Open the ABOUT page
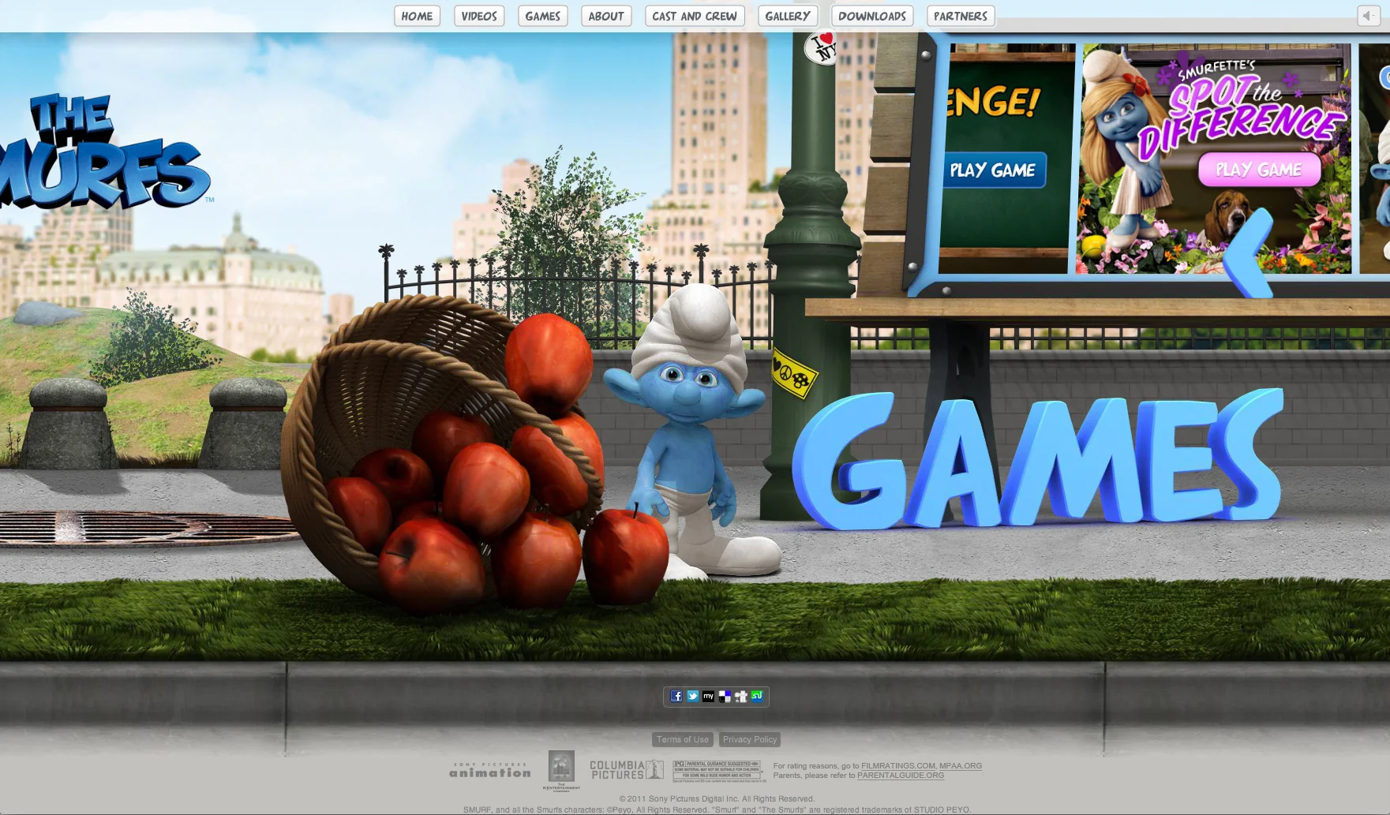 (x=606, y=16)
